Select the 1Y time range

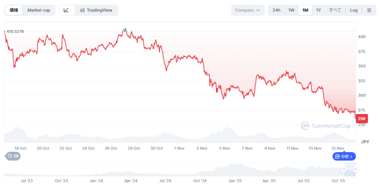pos(318,10)
